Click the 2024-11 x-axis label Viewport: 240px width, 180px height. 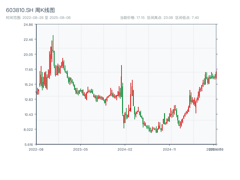[169, 149]
